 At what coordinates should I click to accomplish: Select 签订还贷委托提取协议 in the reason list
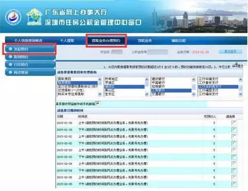click(x=78, y=86)
